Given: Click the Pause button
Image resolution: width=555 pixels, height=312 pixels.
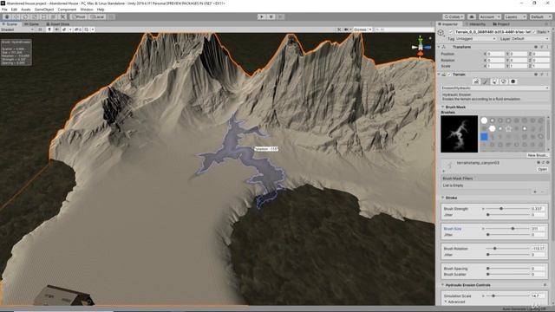Looking at the screenshot, I should click(x=271, y=16).
